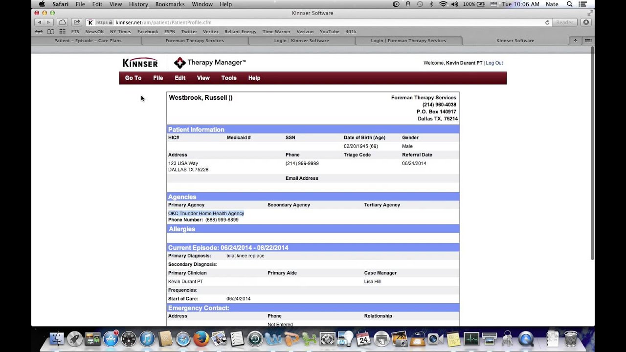
Task: Open QuickTime Player in the Dock
Action: tap(526, 339)
